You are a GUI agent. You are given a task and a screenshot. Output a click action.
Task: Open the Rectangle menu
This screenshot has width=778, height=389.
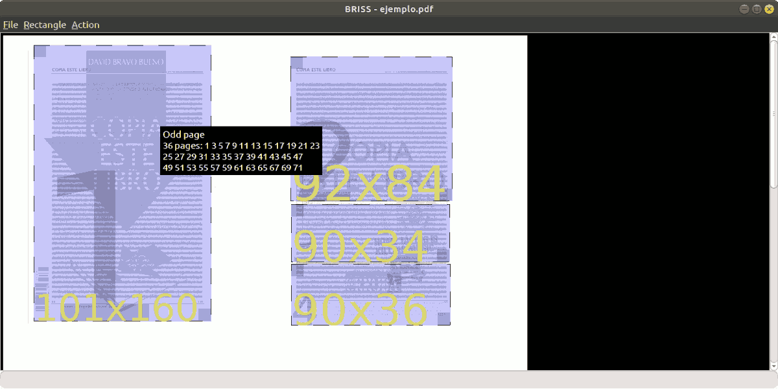45,25
